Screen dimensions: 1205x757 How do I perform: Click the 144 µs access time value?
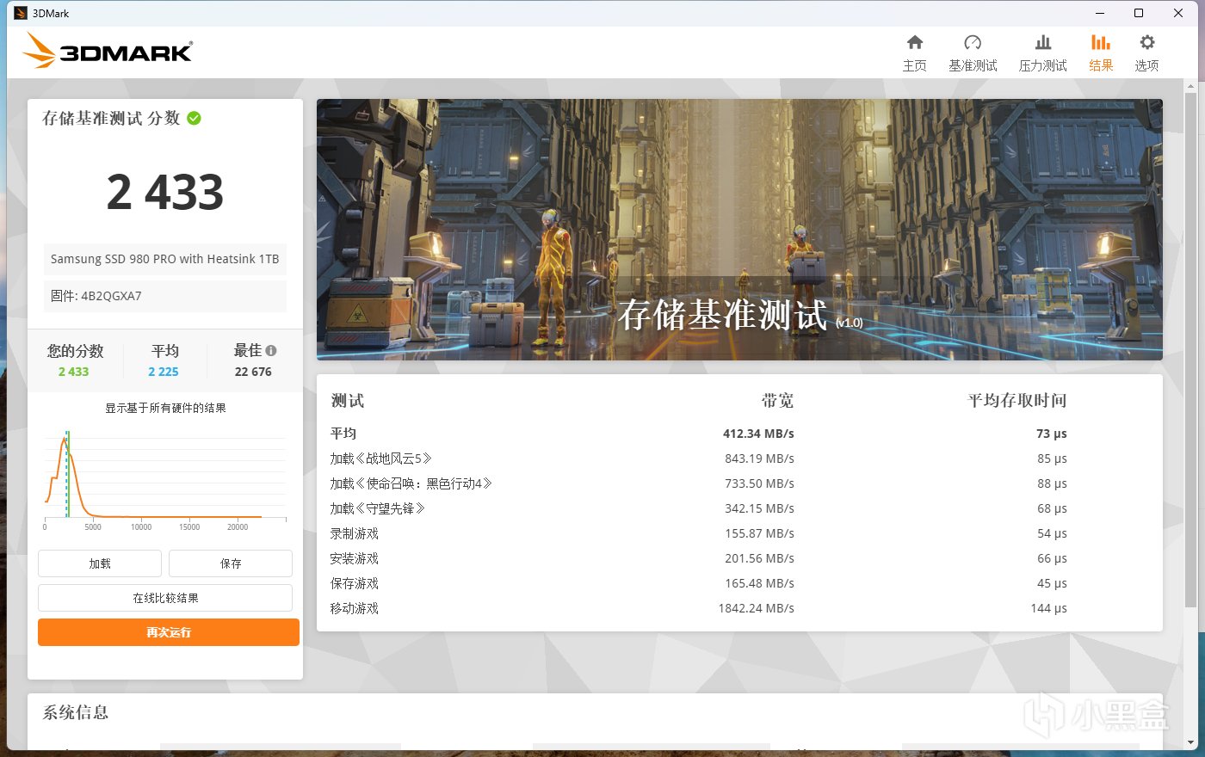(1048, 608)
